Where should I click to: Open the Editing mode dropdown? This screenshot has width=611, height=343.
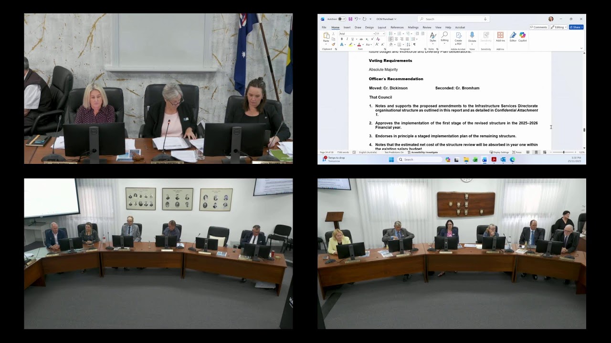tap(558, 27)
